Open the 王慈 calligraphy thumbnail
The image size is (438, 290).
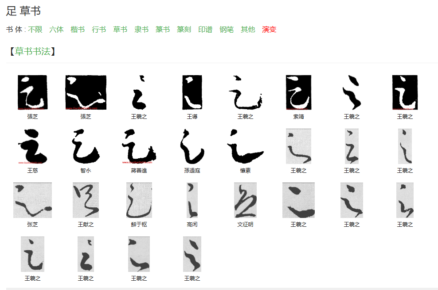(32, 146)
